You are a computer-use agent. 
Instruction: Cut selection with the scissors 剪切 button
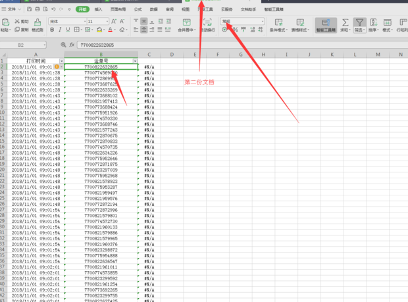click(22, 21)
